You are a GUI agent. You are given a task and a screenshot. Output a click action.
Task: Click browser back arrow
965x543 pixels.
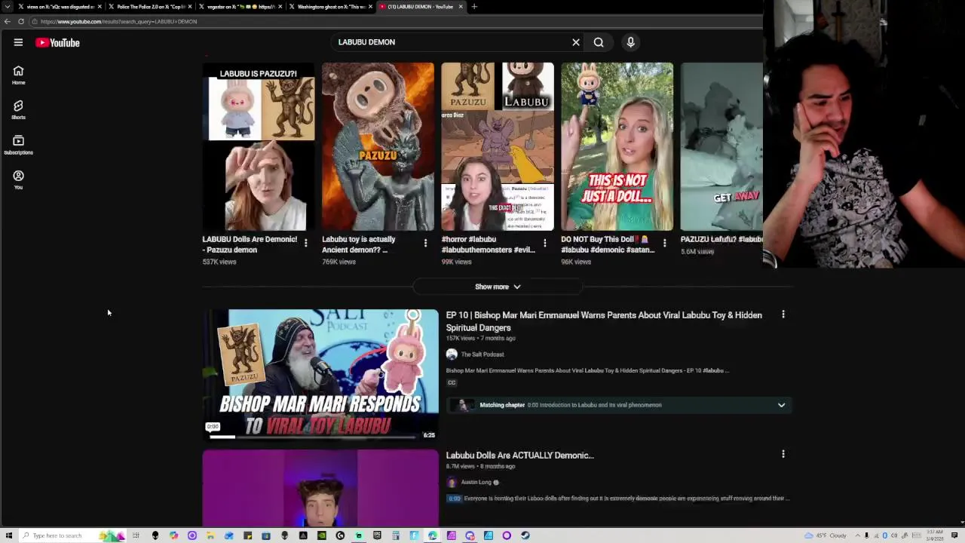pyautogui.click(x=8, y=21)
